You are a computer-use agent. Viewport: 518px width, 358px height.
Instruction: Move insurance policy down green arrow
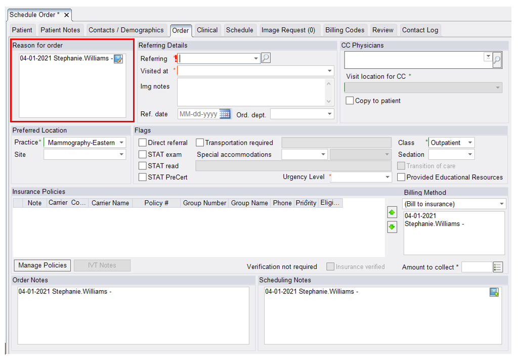(392, 227)
